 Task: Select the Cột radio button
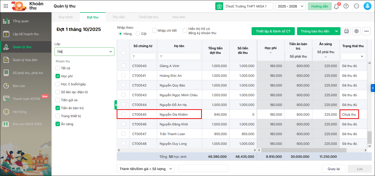point(138,34)
